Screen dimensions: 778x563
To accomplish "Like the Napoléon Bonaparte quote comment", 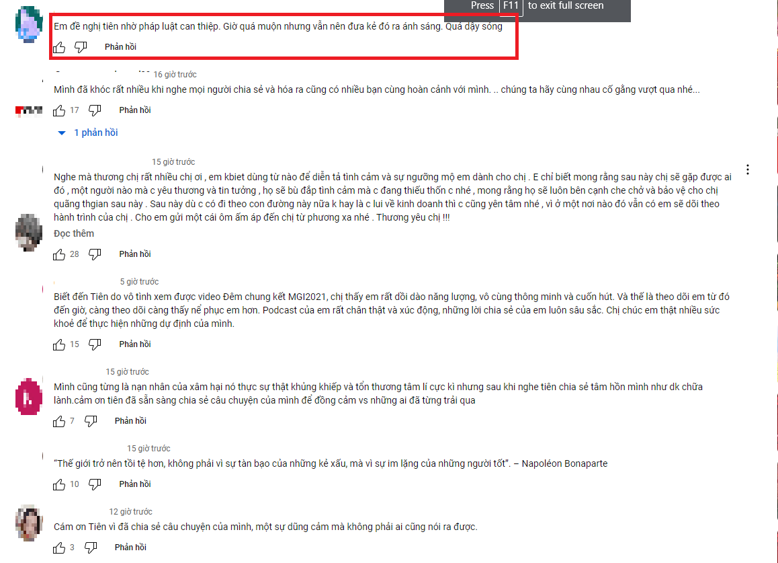I will [59, 484].
